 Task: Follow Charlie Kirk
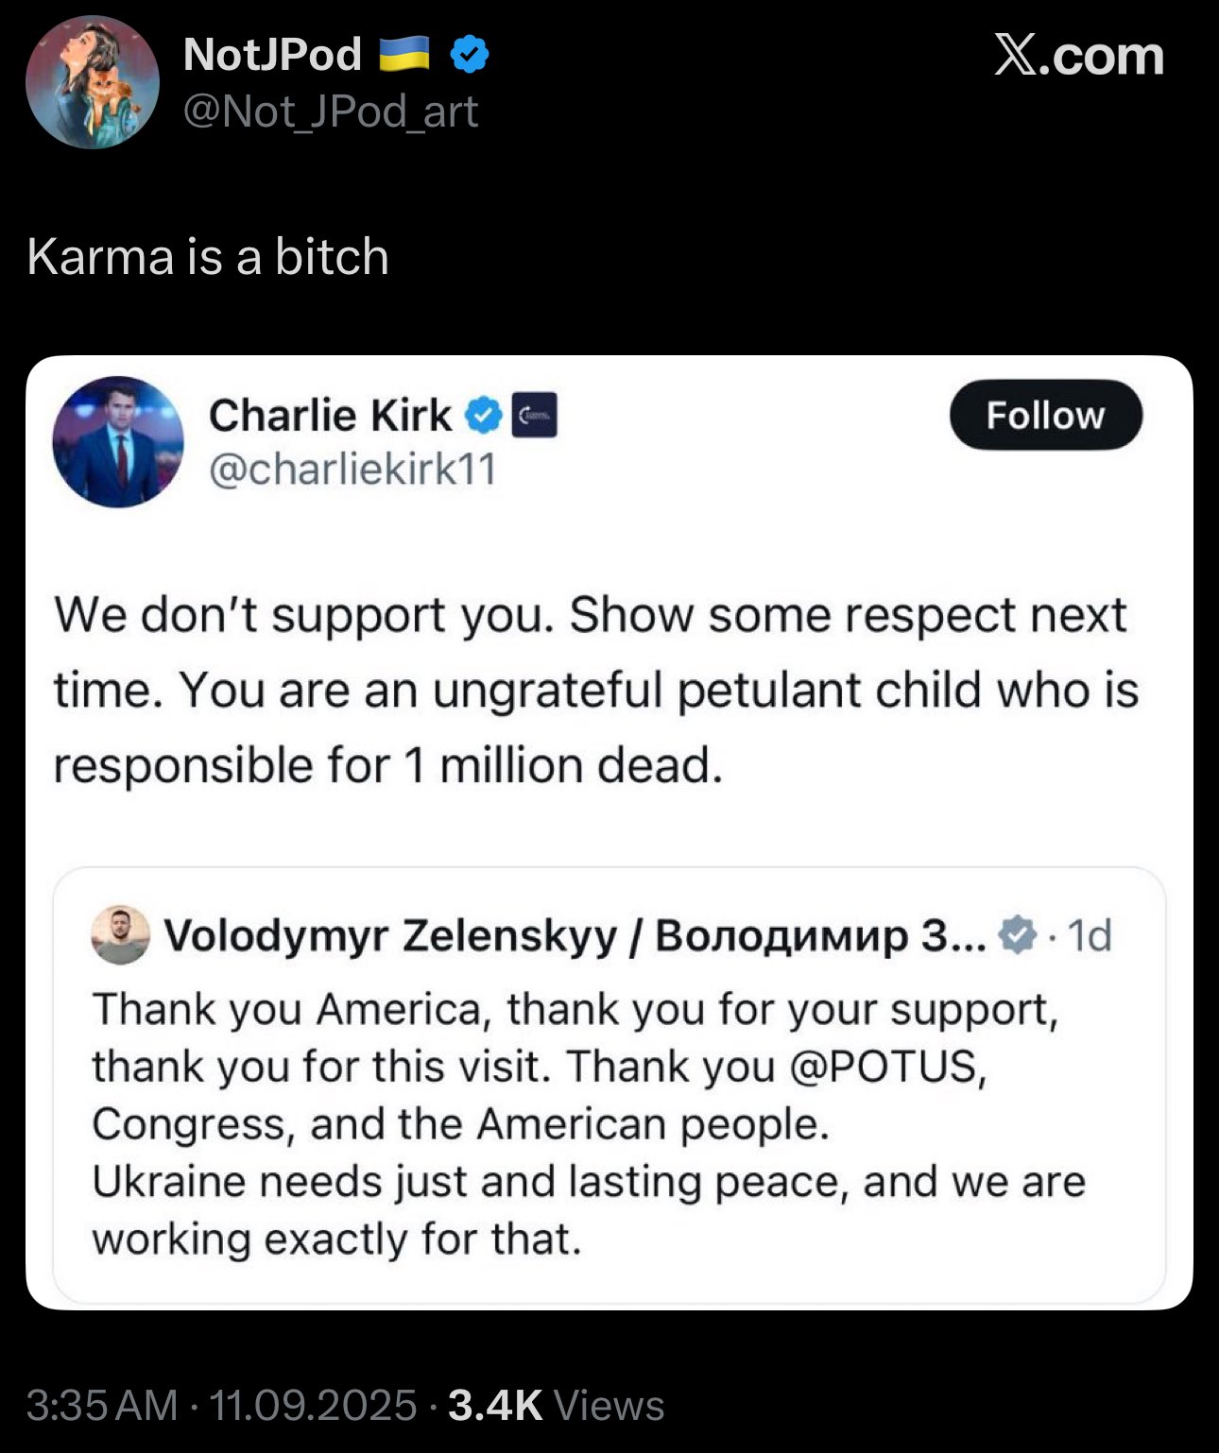coord(1045,415)
